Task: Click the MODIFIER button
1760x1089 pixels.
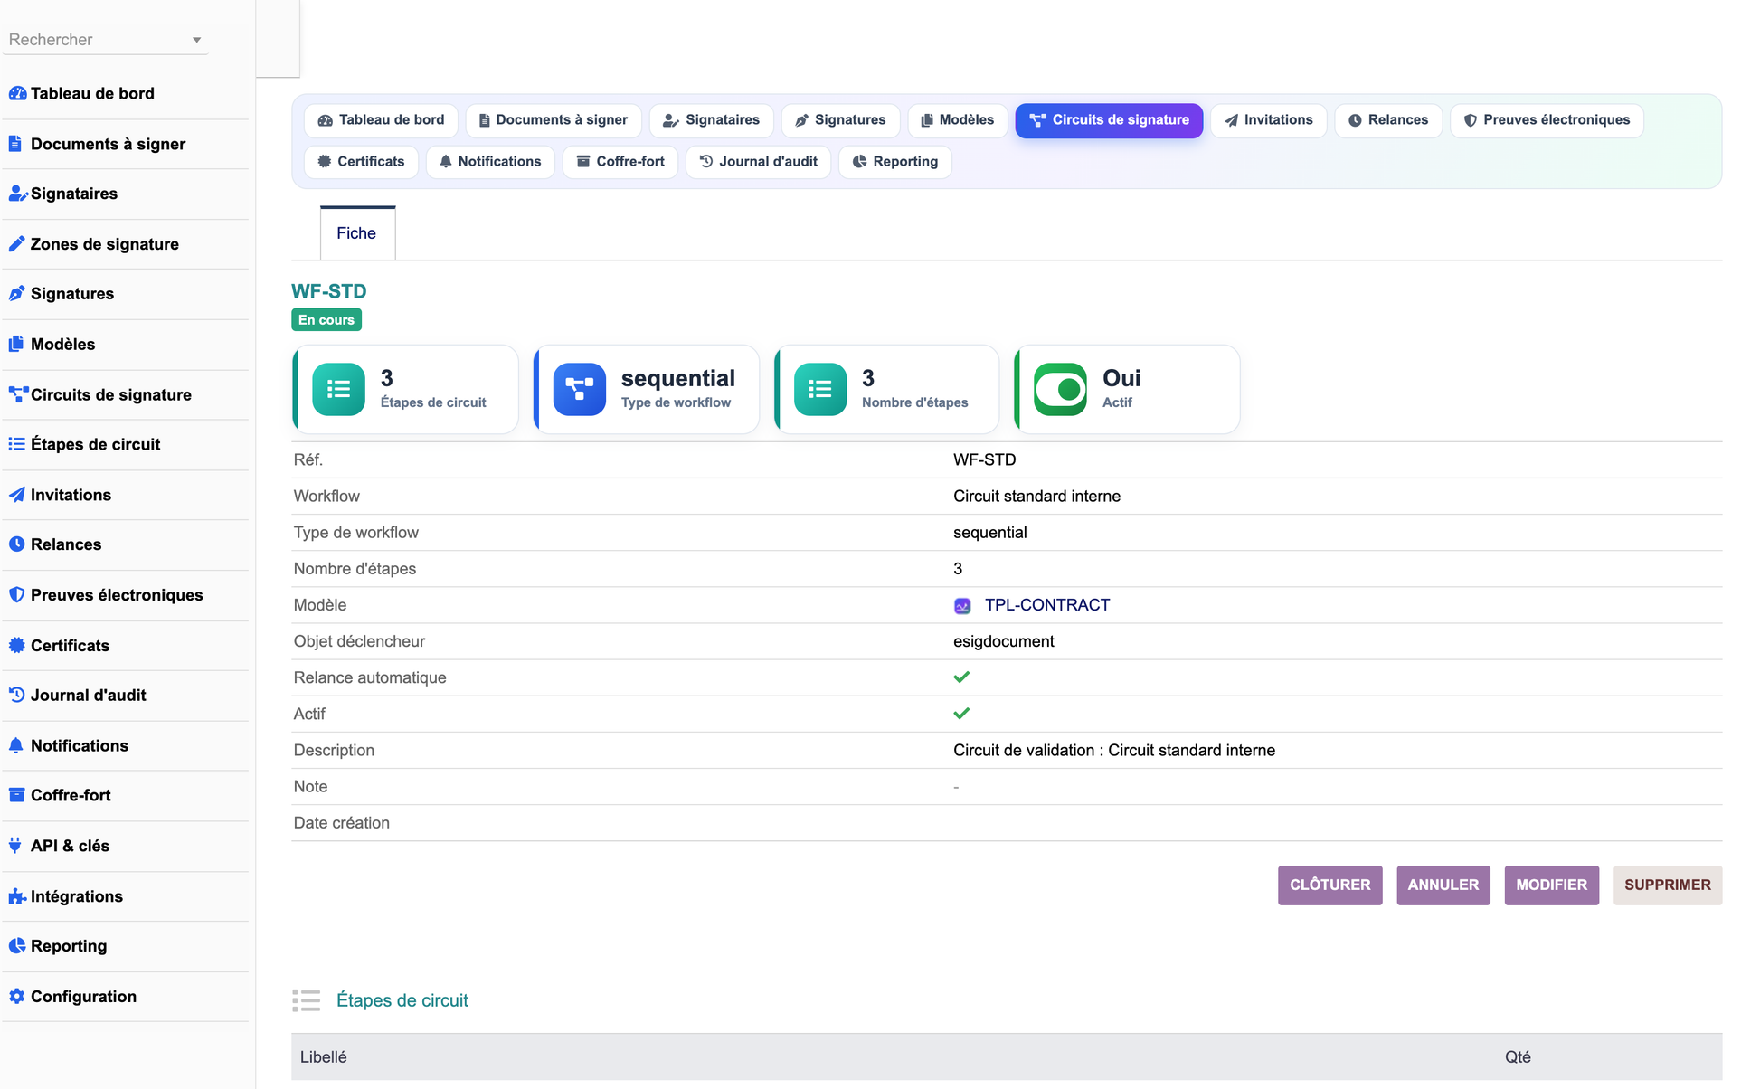Action: pyautogui.click(x=1551, y=885)
